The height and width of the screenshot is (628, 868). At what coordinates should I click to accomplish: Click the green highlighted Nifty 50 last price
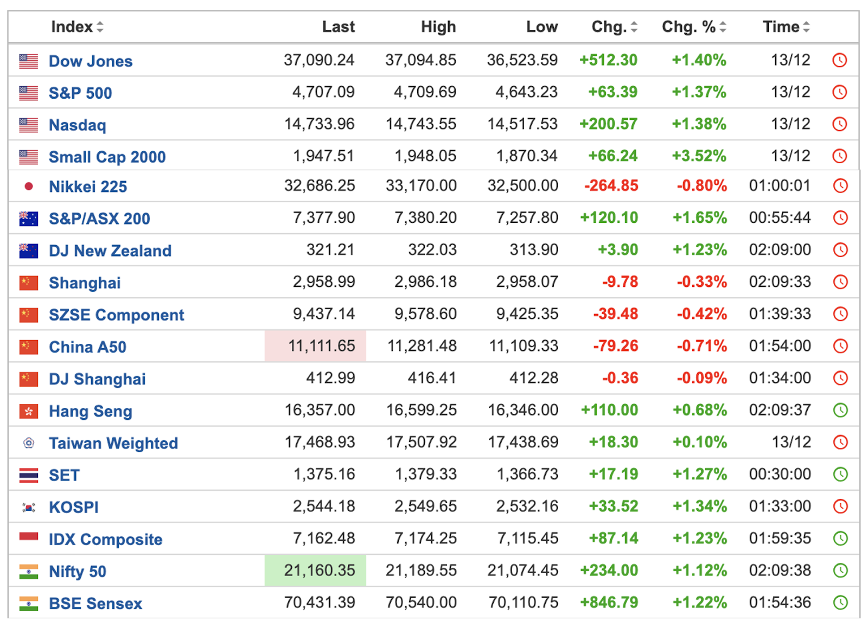tap(315, 571)
